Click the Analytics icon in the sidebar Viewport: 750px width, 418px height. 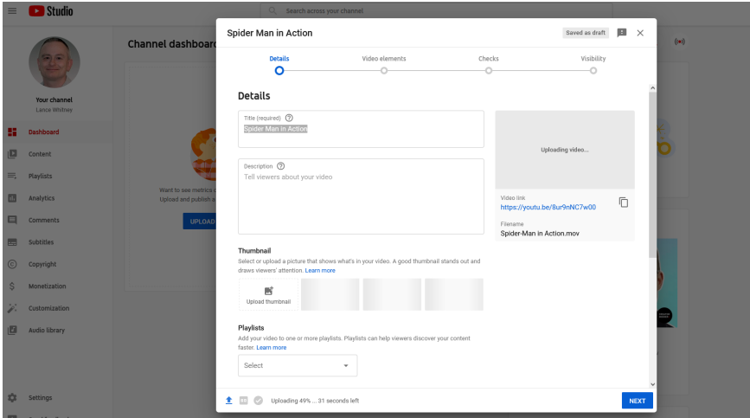12,198
